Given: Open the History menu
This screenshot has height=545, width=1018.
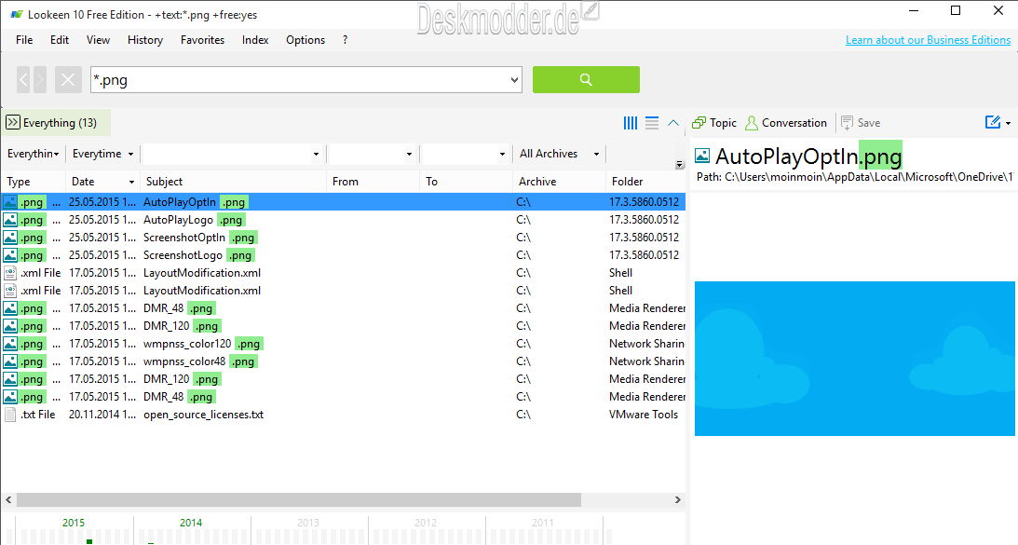Looking at the screenshot, I should (x=144, y=40).
